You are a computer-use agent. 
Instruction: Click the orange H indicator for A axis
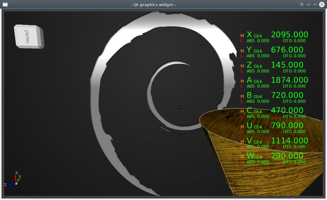point(242,81)
